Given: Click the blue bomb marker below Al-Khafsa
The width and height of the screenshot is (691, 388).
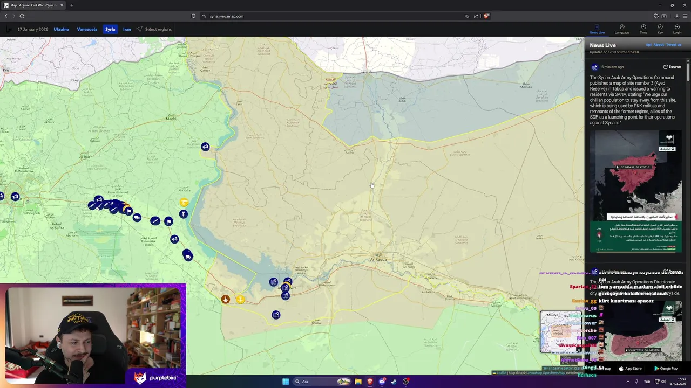Looking at the screenshot, I should [x=184, y=214].
